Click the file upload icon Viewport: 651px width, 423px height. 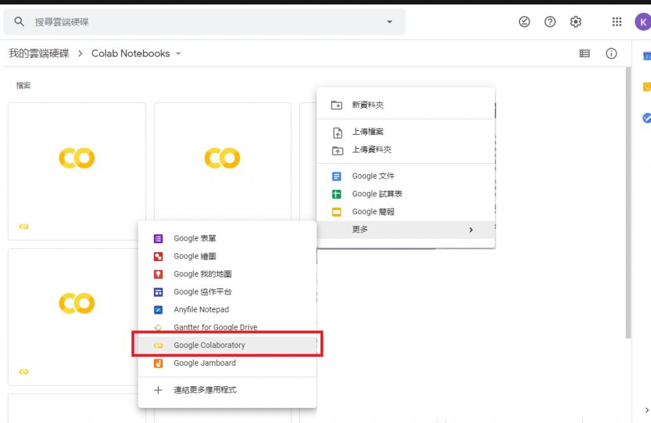click(x=338, y=133)
